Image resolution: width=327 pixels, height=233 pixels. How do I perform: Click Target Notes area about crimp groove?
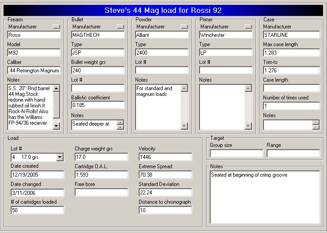pyautogui.click(x=265, y=197)
